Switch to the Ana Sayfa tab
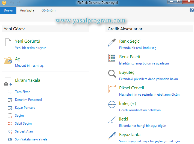The width and height of the screenshot is (194, 144). point(27,10)
